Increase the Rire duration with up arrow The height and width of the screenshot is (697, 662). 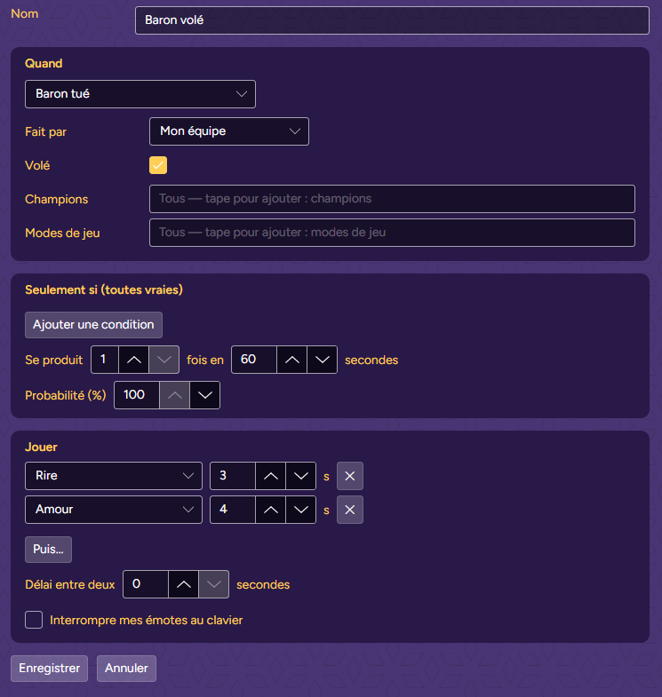[x=270, y=476]
